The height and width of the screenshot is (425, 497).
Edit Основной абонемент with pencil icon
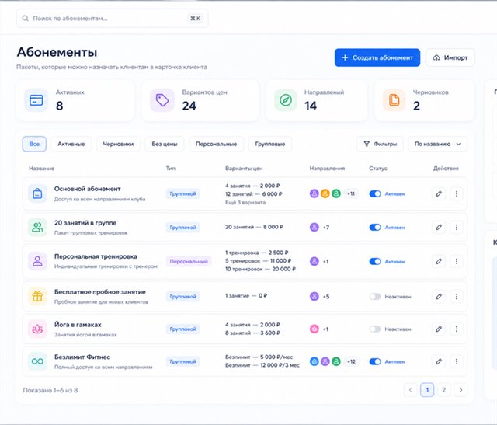[439, 193]
